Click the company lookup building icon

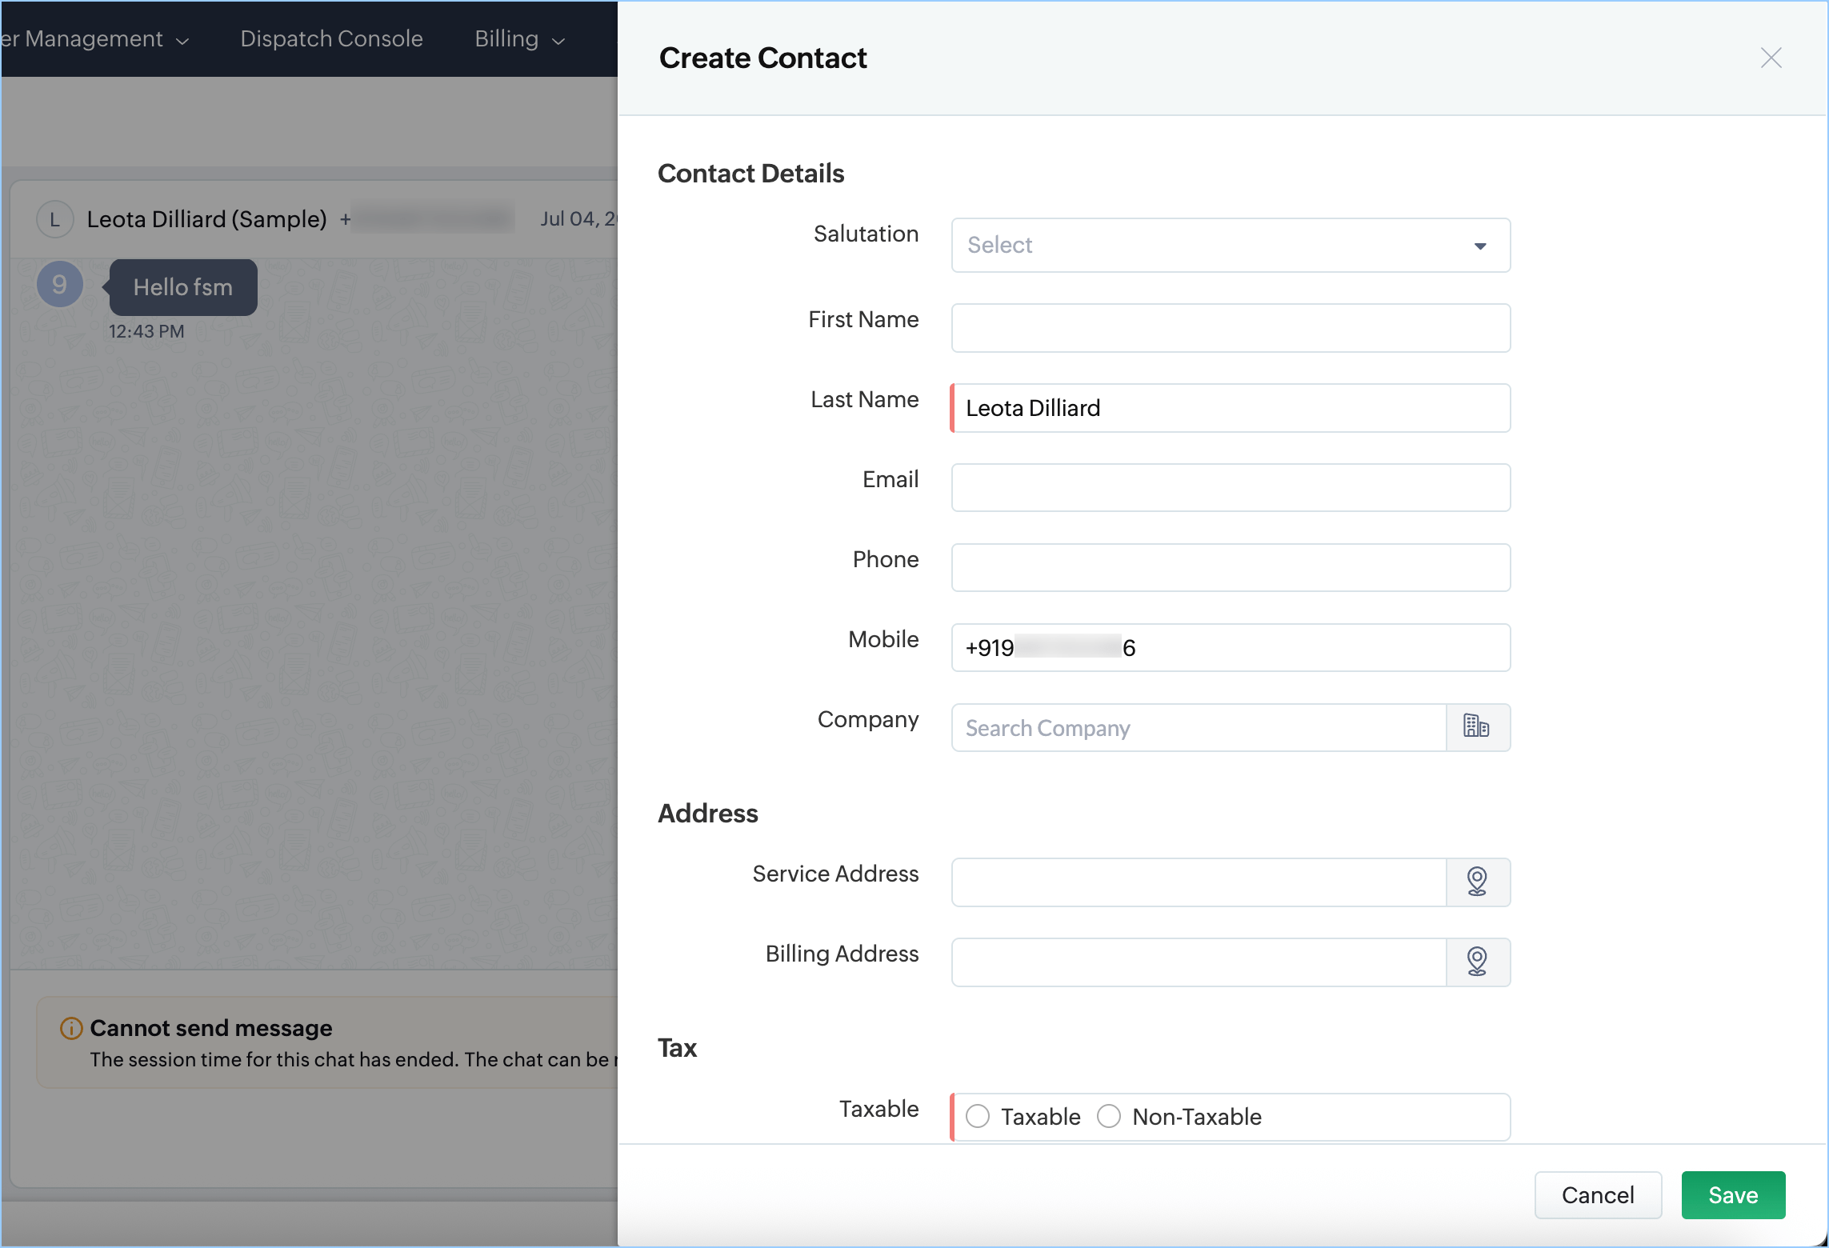tap(1476, 726)
